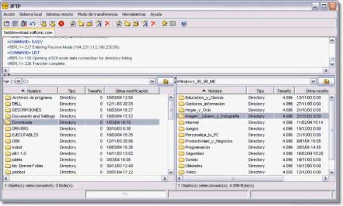Select the local My Shared Folder row
Screen dimensions: 343x206
click(81, 166)
